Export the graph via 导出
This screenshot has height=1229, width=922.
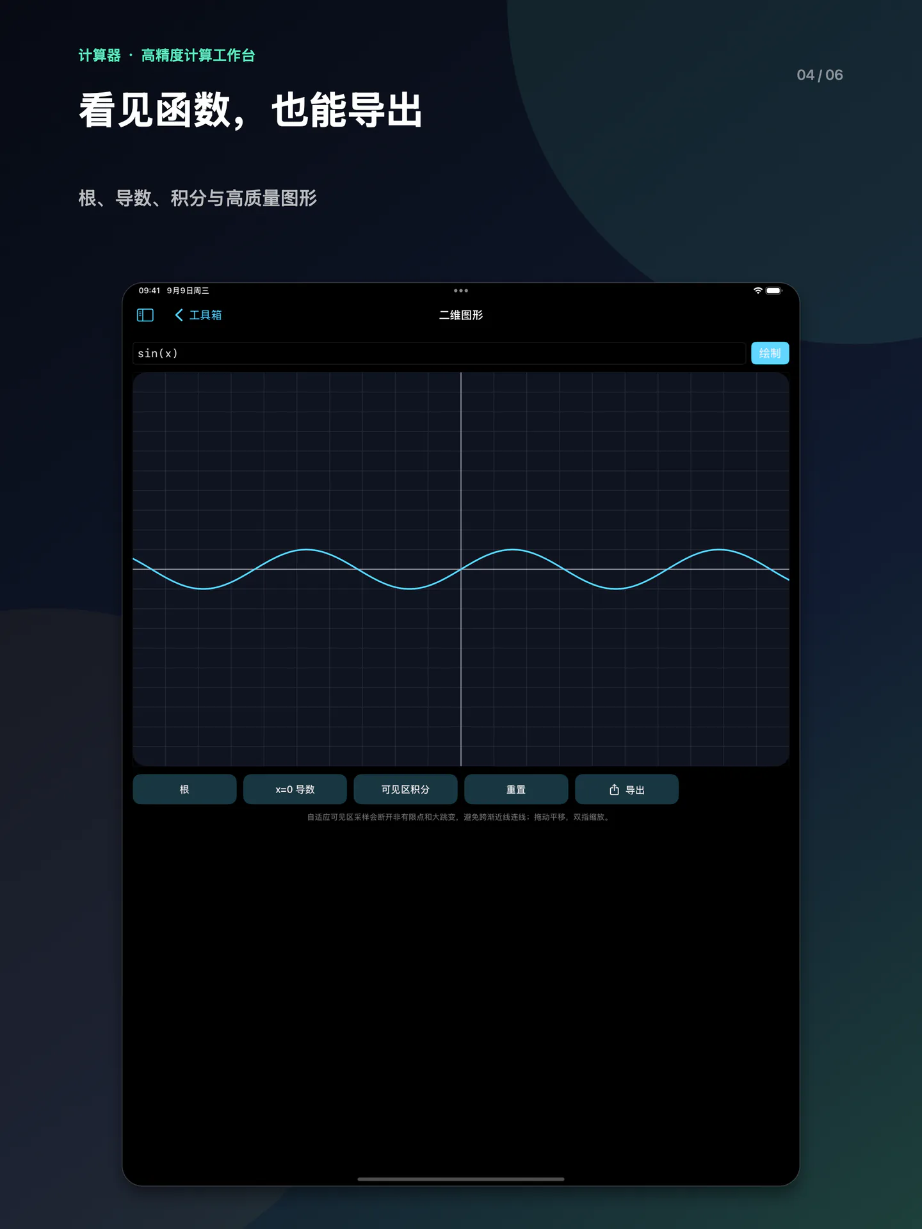[x=627, y=789]
